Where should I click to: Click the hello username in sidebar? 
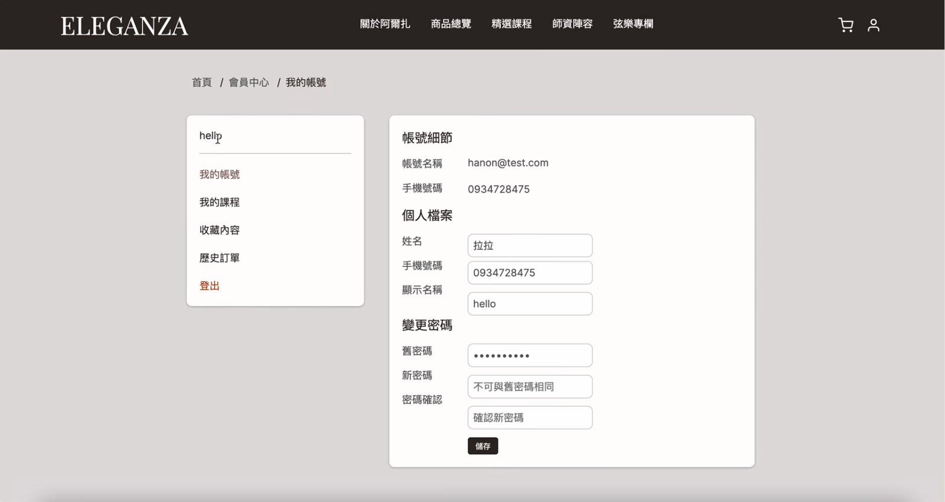click(x=210, y=136)
